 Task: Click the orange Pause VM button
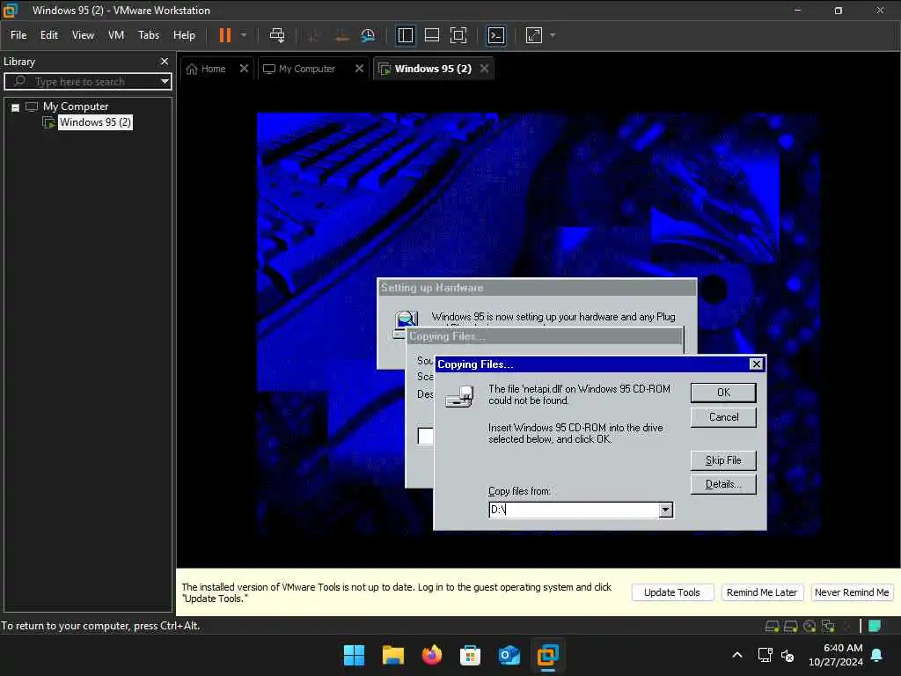(x=224, y=35)
